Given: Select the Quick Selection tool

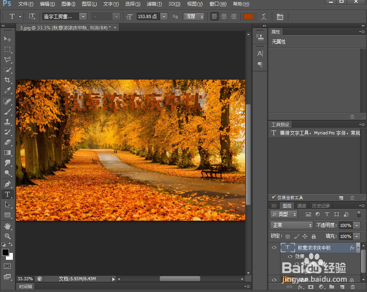Looking at the screenshot, I should [x=7, y=70].
